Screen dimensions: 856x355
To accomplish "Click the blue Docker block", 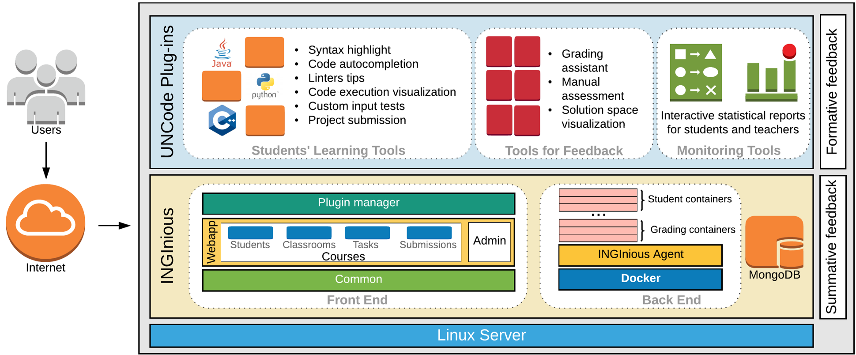I will click(640, 279).
